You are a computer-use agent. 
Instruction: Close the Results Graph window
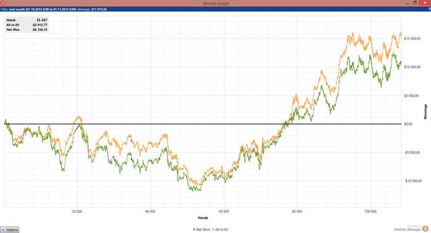425,2
